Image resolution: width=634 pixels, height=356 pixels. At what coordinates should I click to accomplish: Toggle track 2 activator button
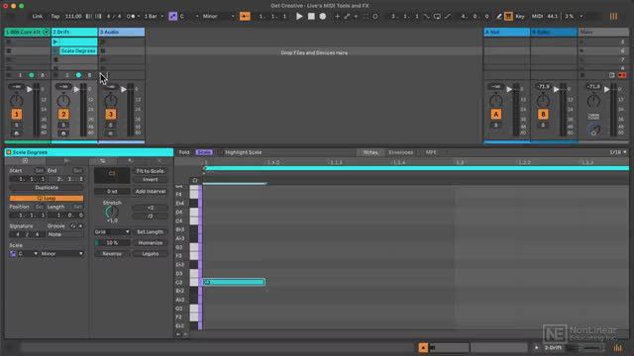(x=63, y=115)
